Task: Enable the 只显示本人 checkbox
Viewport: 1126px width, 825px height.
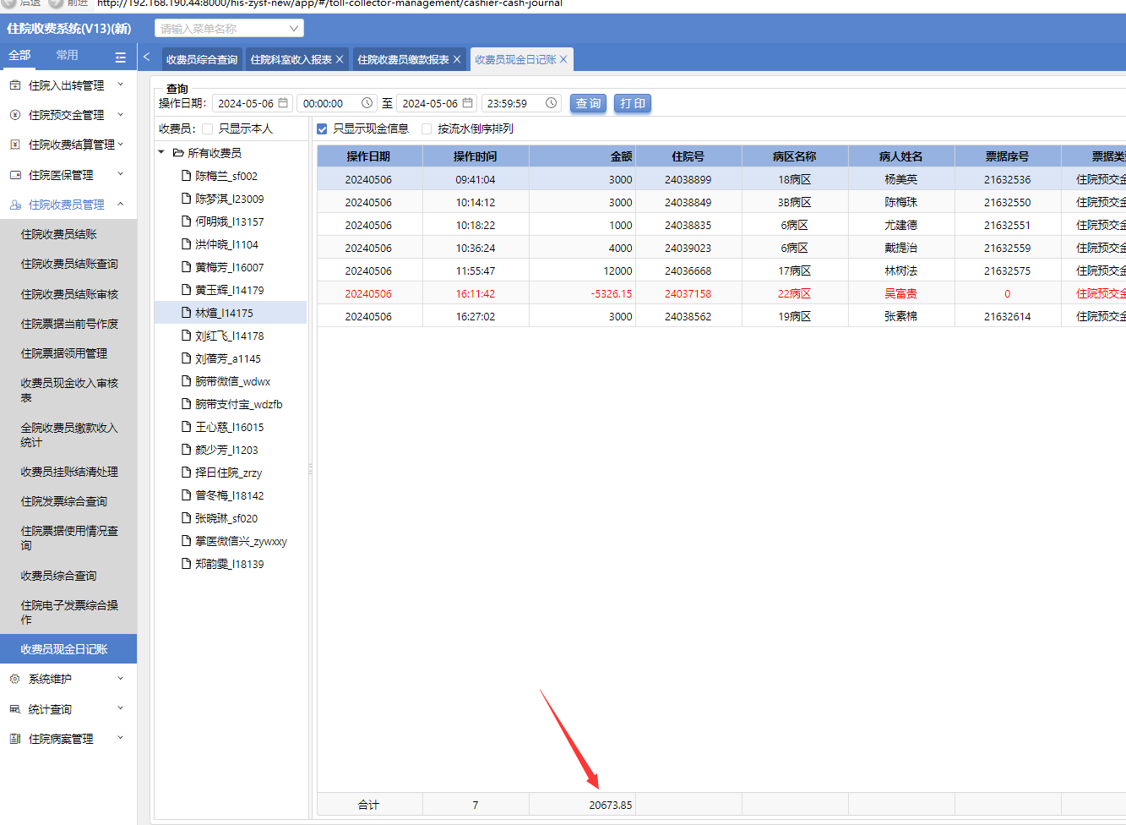Action: [x=207, y=129]
